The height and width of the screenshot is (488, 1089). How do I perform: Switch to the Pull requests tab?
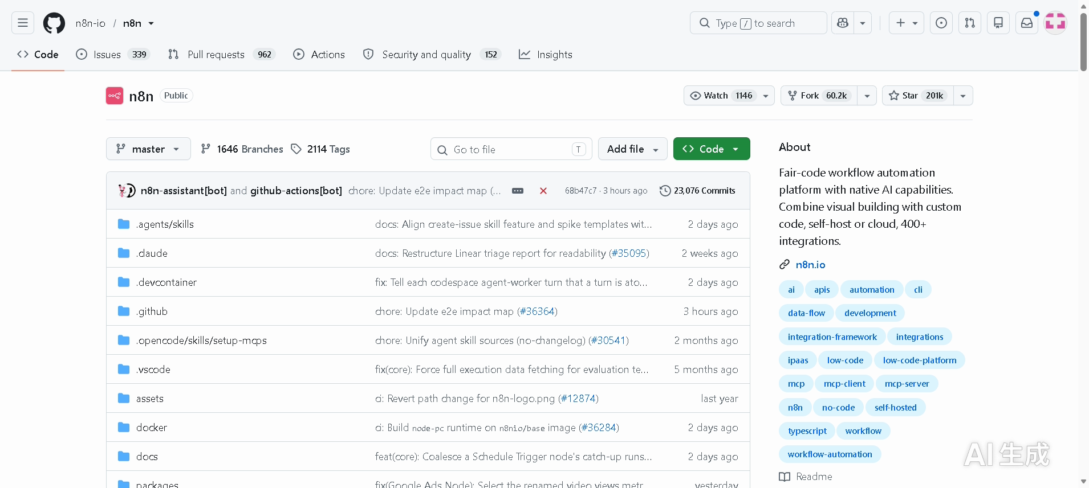[x=222, y=55]
